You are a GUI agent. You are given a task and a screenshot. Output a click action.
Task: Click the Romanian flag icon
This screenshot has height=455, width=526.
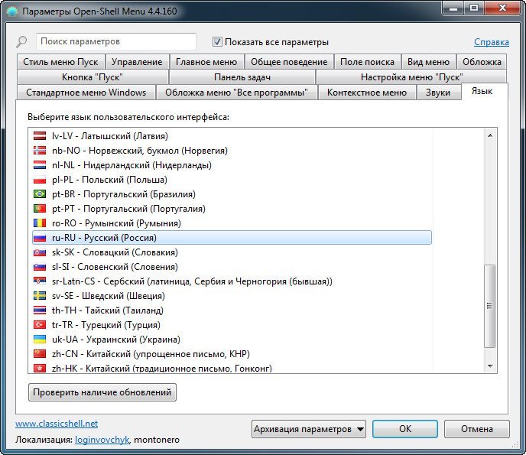[40, 223]
